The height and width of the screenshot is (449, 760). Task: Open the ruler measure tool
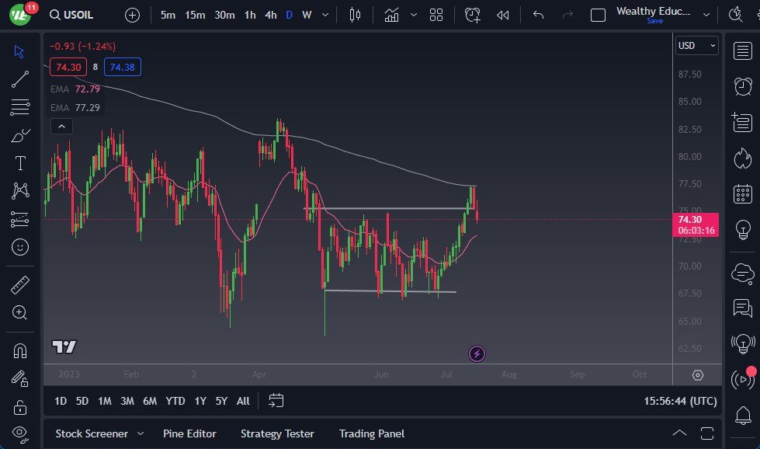(20, 285)
